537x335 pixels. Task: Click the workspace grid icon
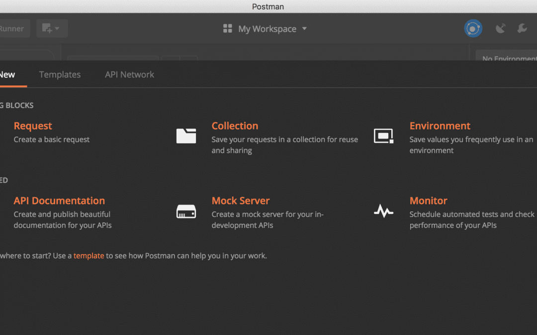pos(227,28)
